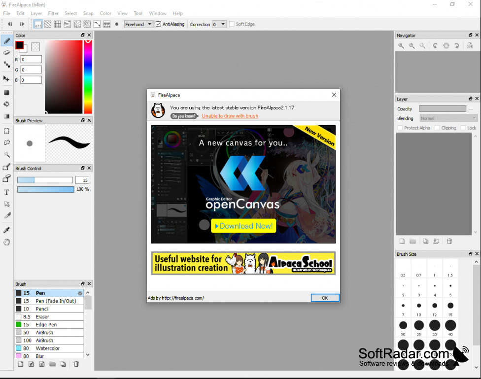Enable the concentric circle snap icon

87,24
